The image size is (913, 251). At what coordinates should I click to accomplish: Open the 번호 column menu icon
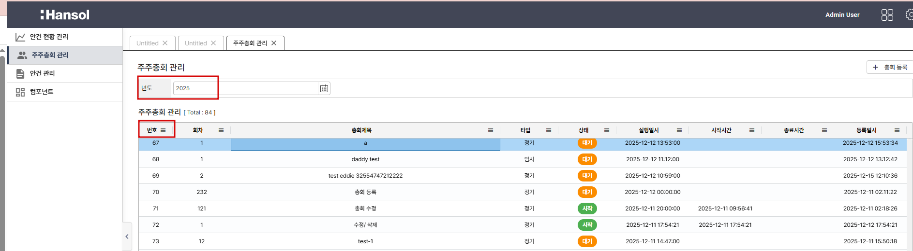tap(163, 130)
